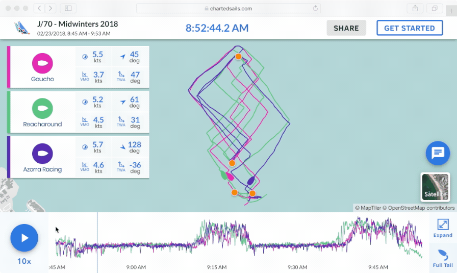Image resolution: width=457 pixels, height=273 pixels.
Task: Click the Azorra Racing purple boat icon
Action: (x=42, y=153)
